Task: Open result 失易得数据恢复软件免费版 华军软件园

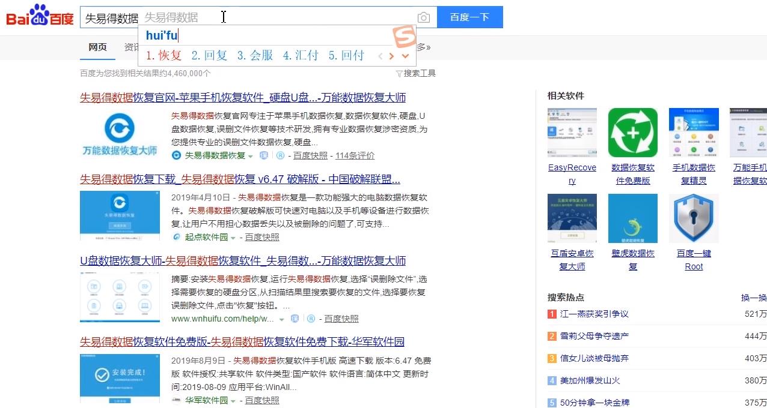Action: click(242, 341)
